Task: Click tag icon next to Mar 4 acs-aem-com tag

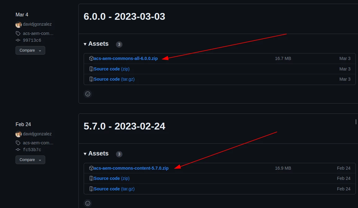Action: 18,33
